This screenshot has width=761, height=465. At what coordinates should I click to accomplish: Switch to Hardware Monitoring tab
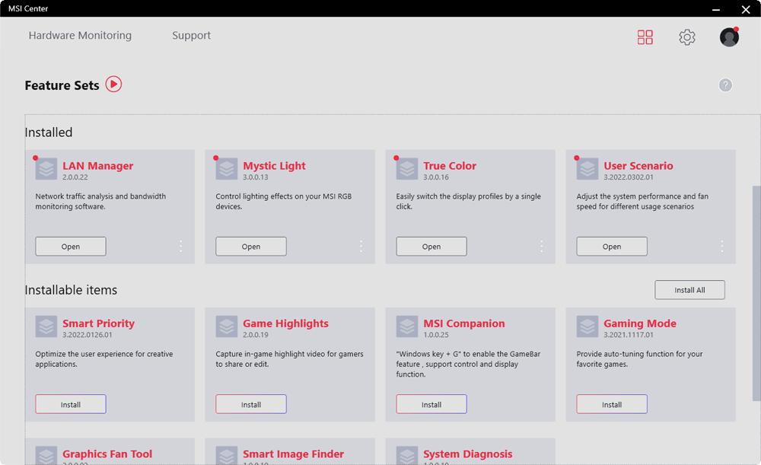click(80, 36)
